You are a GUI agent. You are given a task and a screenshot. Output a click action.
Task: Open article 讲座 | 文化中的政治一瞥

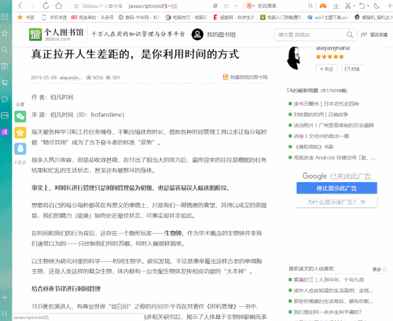point(321,136)
